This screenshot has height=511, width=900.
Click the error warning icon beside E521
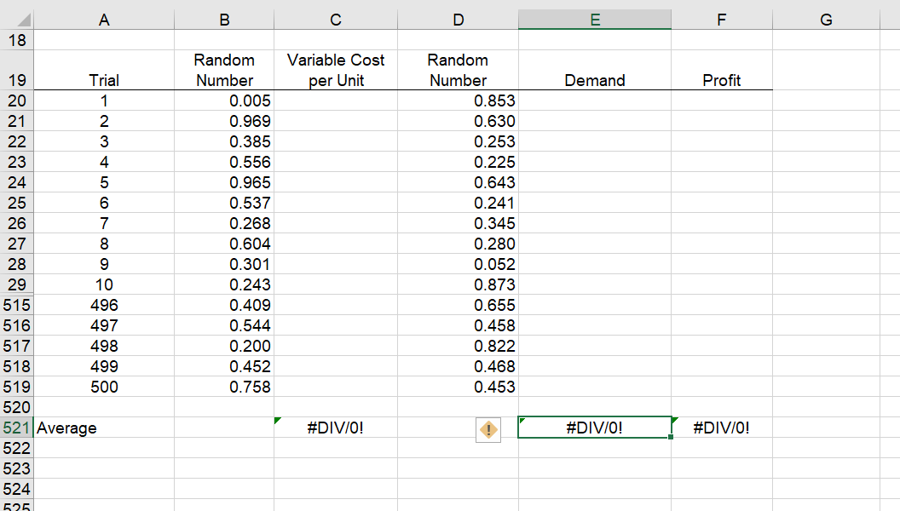point(487,429)
